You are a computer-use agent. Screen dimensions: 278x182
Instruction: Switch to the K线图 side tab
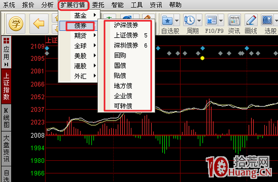[7, 117]
